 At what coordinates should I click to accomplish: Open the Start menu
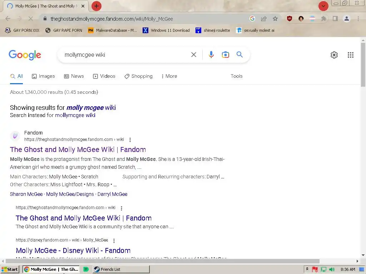[10, 269]
